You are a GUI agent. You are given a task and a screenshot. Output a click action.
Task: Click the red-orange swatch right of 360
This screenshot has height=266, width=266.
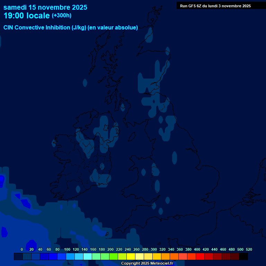(183, 257)
